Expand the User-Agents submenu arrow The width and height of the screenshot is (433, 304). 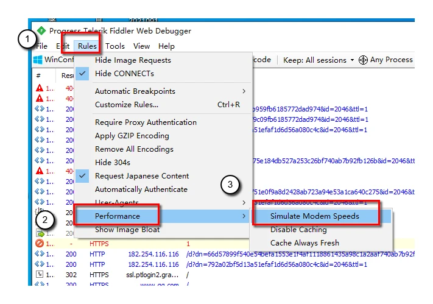244,203
